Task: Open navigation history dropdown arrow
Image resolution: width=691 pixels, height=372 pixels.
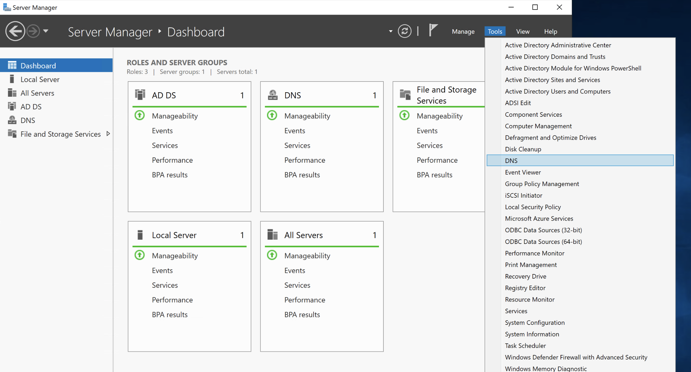Action: click(x=46, y=31)
